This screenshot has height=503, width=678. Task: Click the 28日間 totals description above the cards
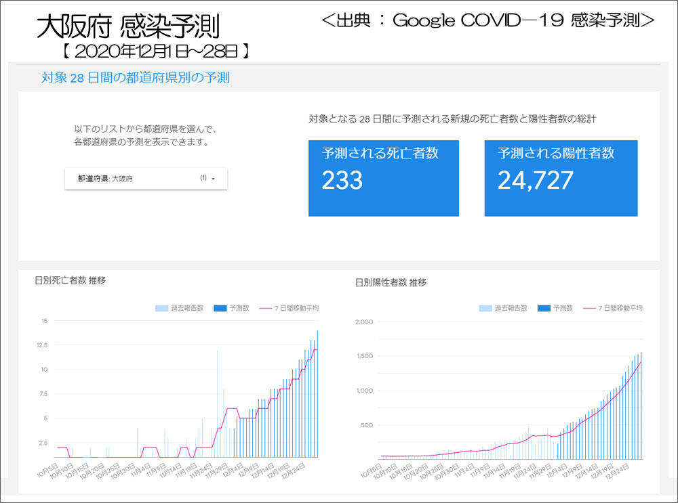pos(452,118)
